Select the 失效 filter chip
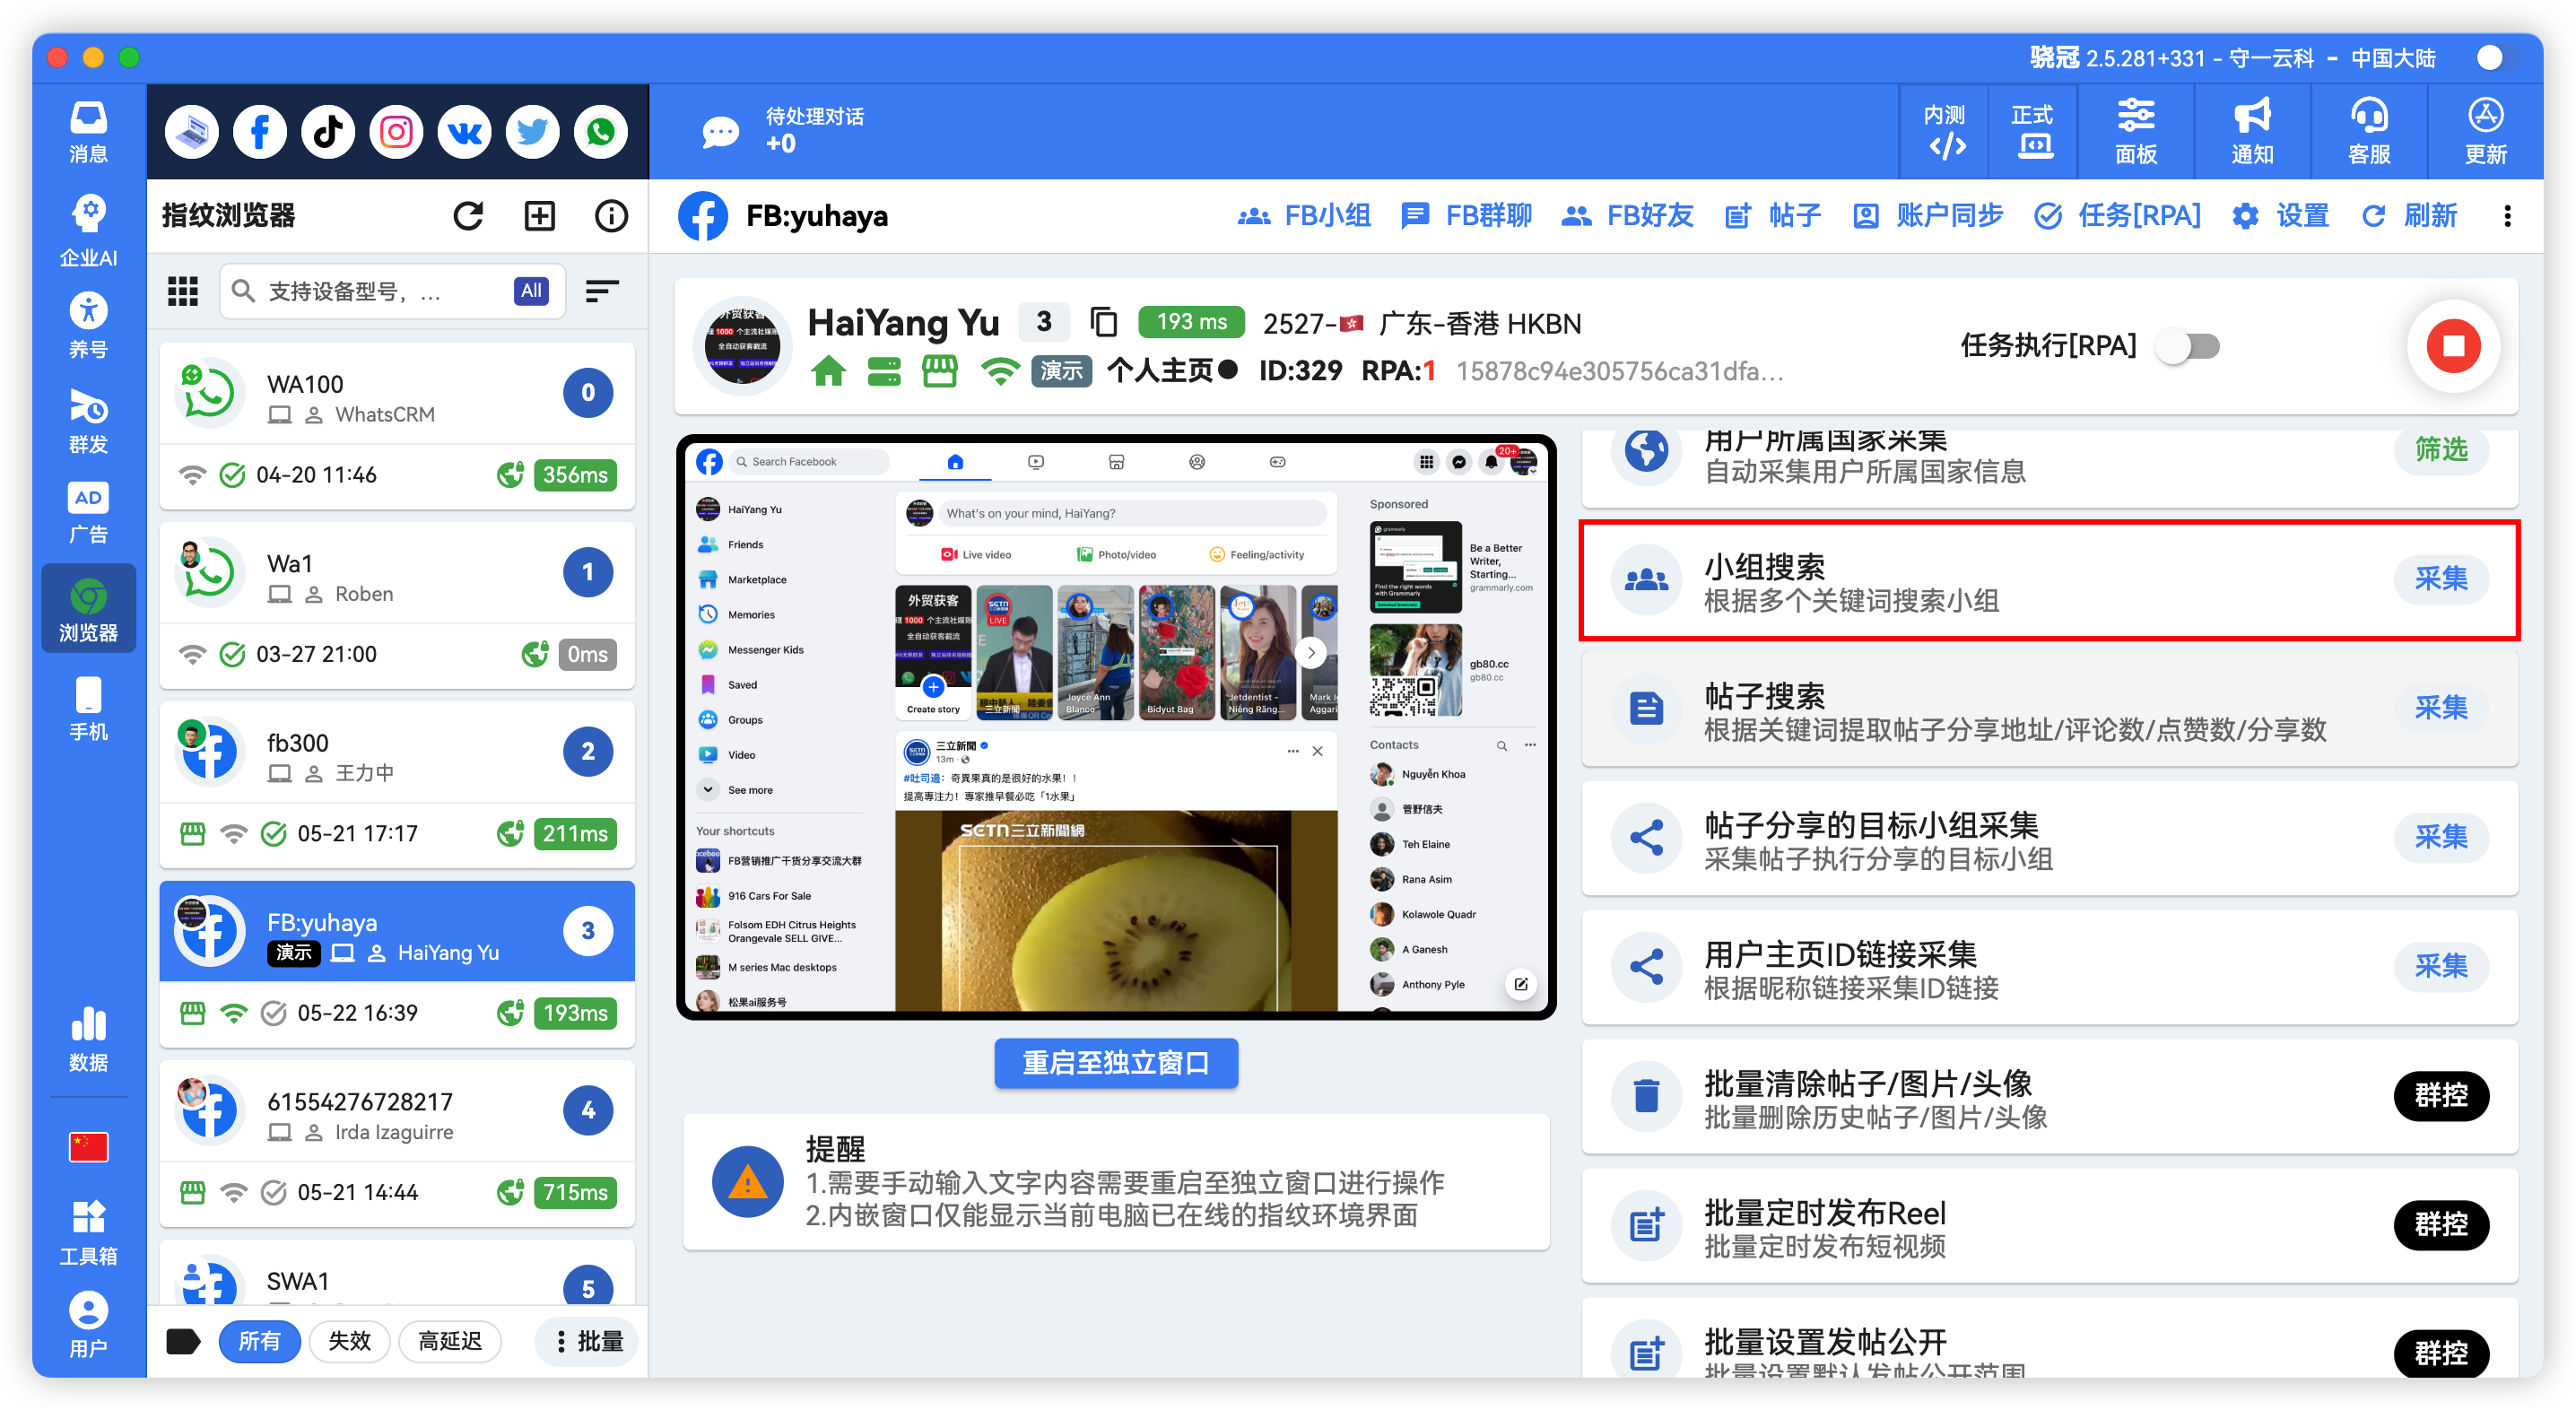The height and width of the screenshot is (1410, 2576). tap(349, 1341)
